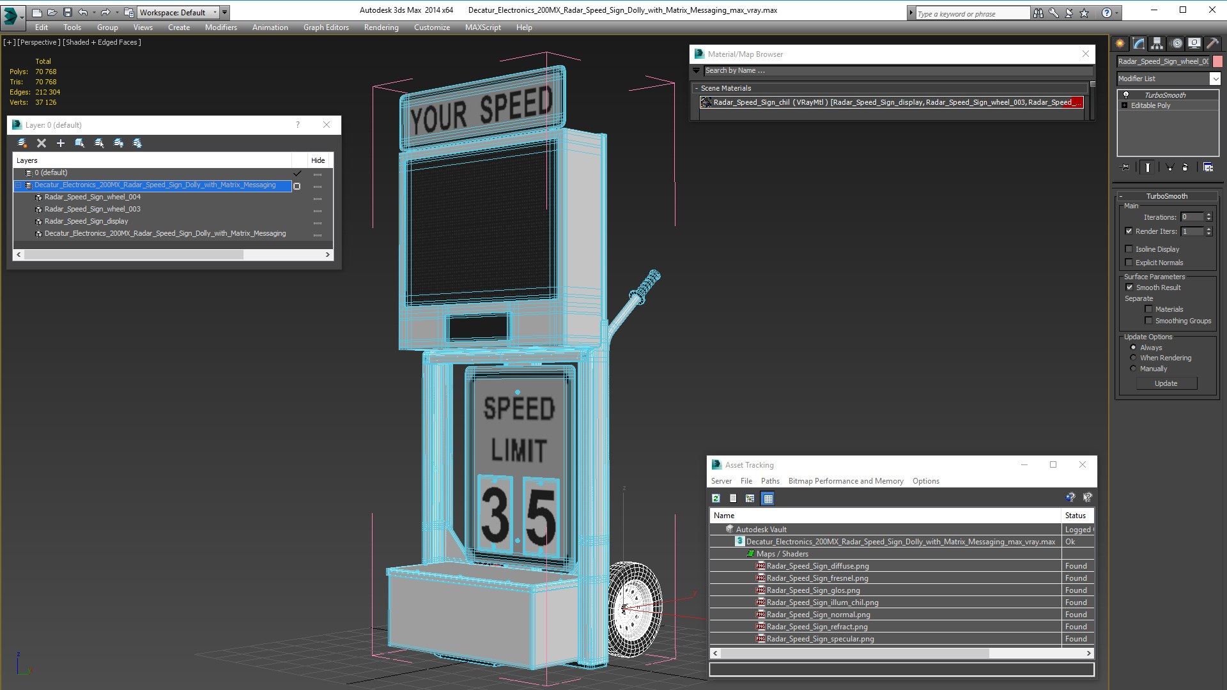Refresh the Asset Tracking list
This screenshot has height=690, width=1227.
716,498
